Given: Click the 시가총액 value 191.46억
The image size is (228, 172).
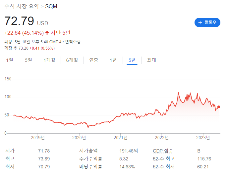Looking at the screenshot, I should coord(129,151).
